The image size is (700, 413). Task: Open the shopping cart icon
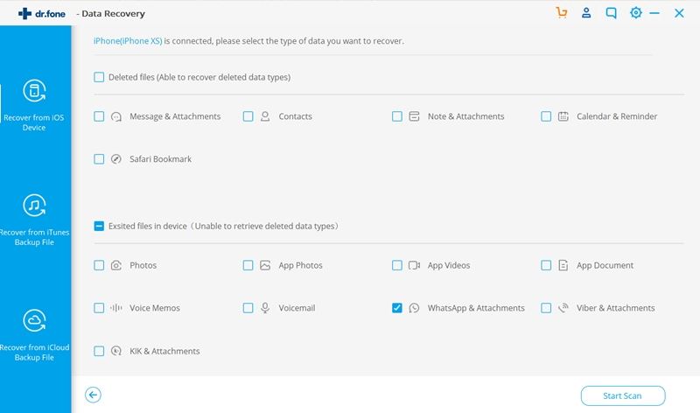pos(562,13)
